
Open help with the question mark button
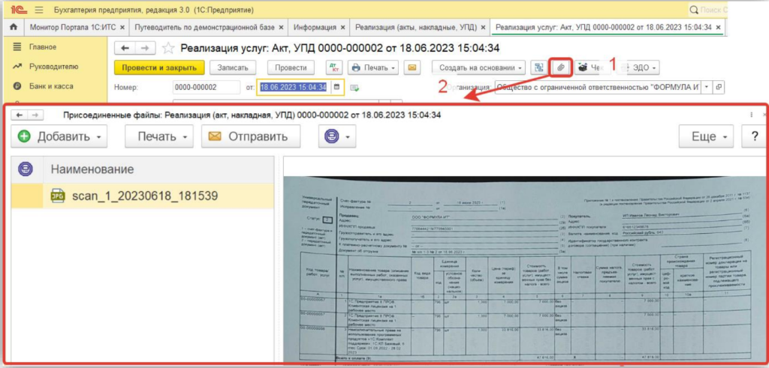click(x=754, y=136)
